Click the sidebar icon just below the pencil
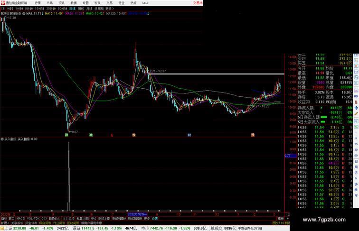This screenshot has height=231, width=359. pyautogui.click(x=356, y=121)
